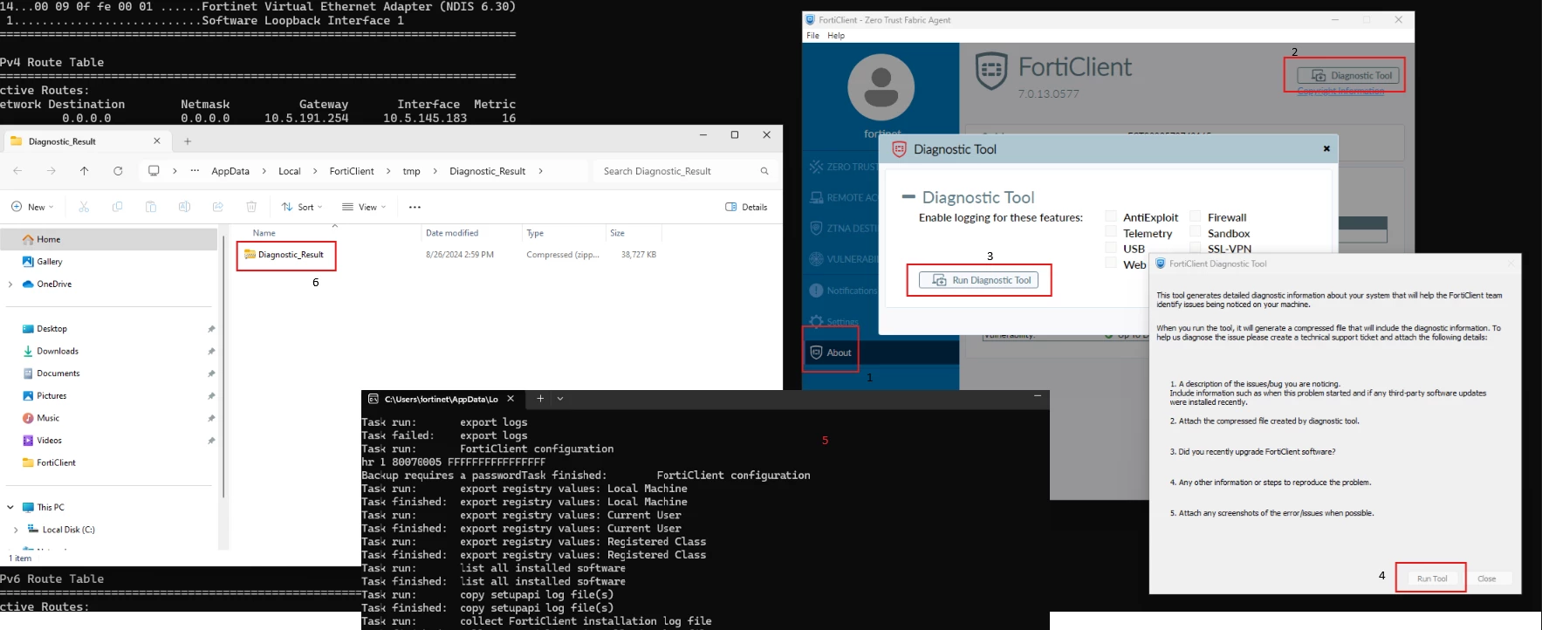Click the Run Tool button

(x=1431, y=579)
